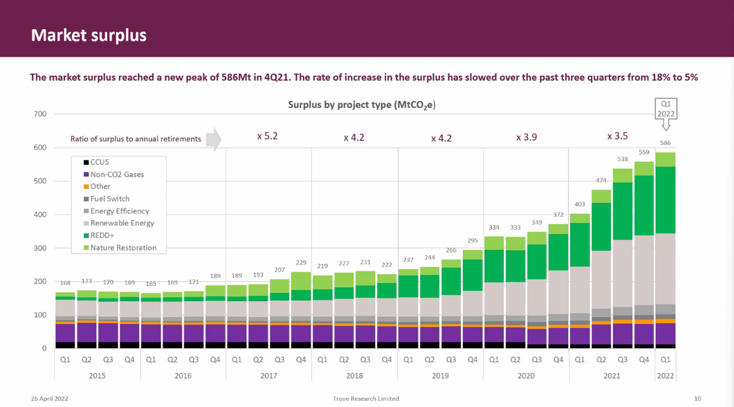Click the black CCUS legend icon
The image size is (734, 407).
coord(86,163)
